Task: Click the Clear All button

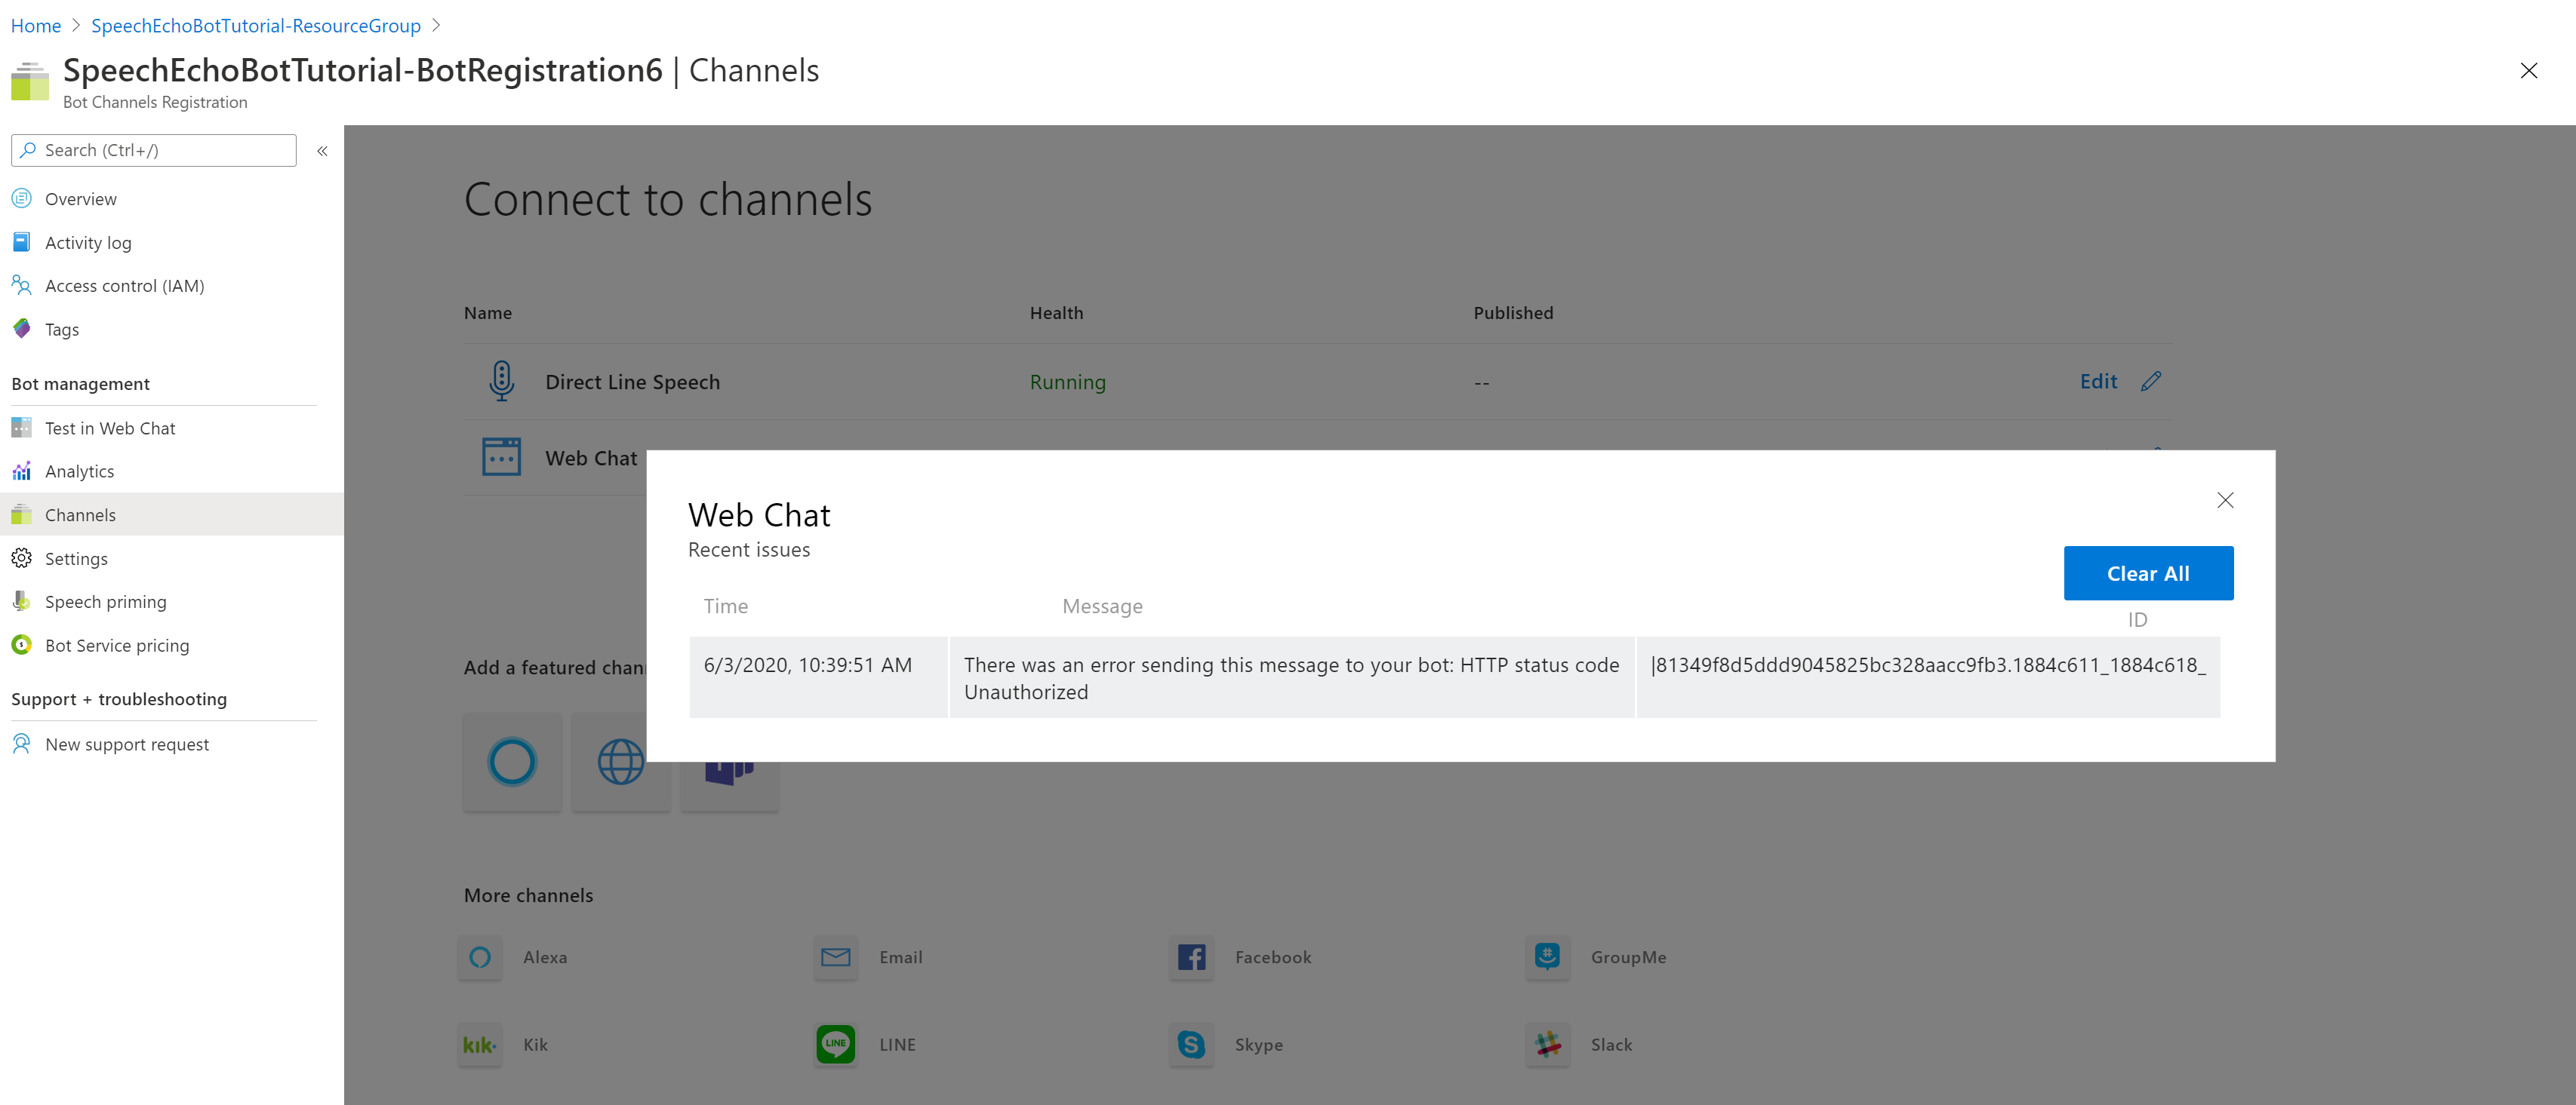Action: (x=2148, y=572)
